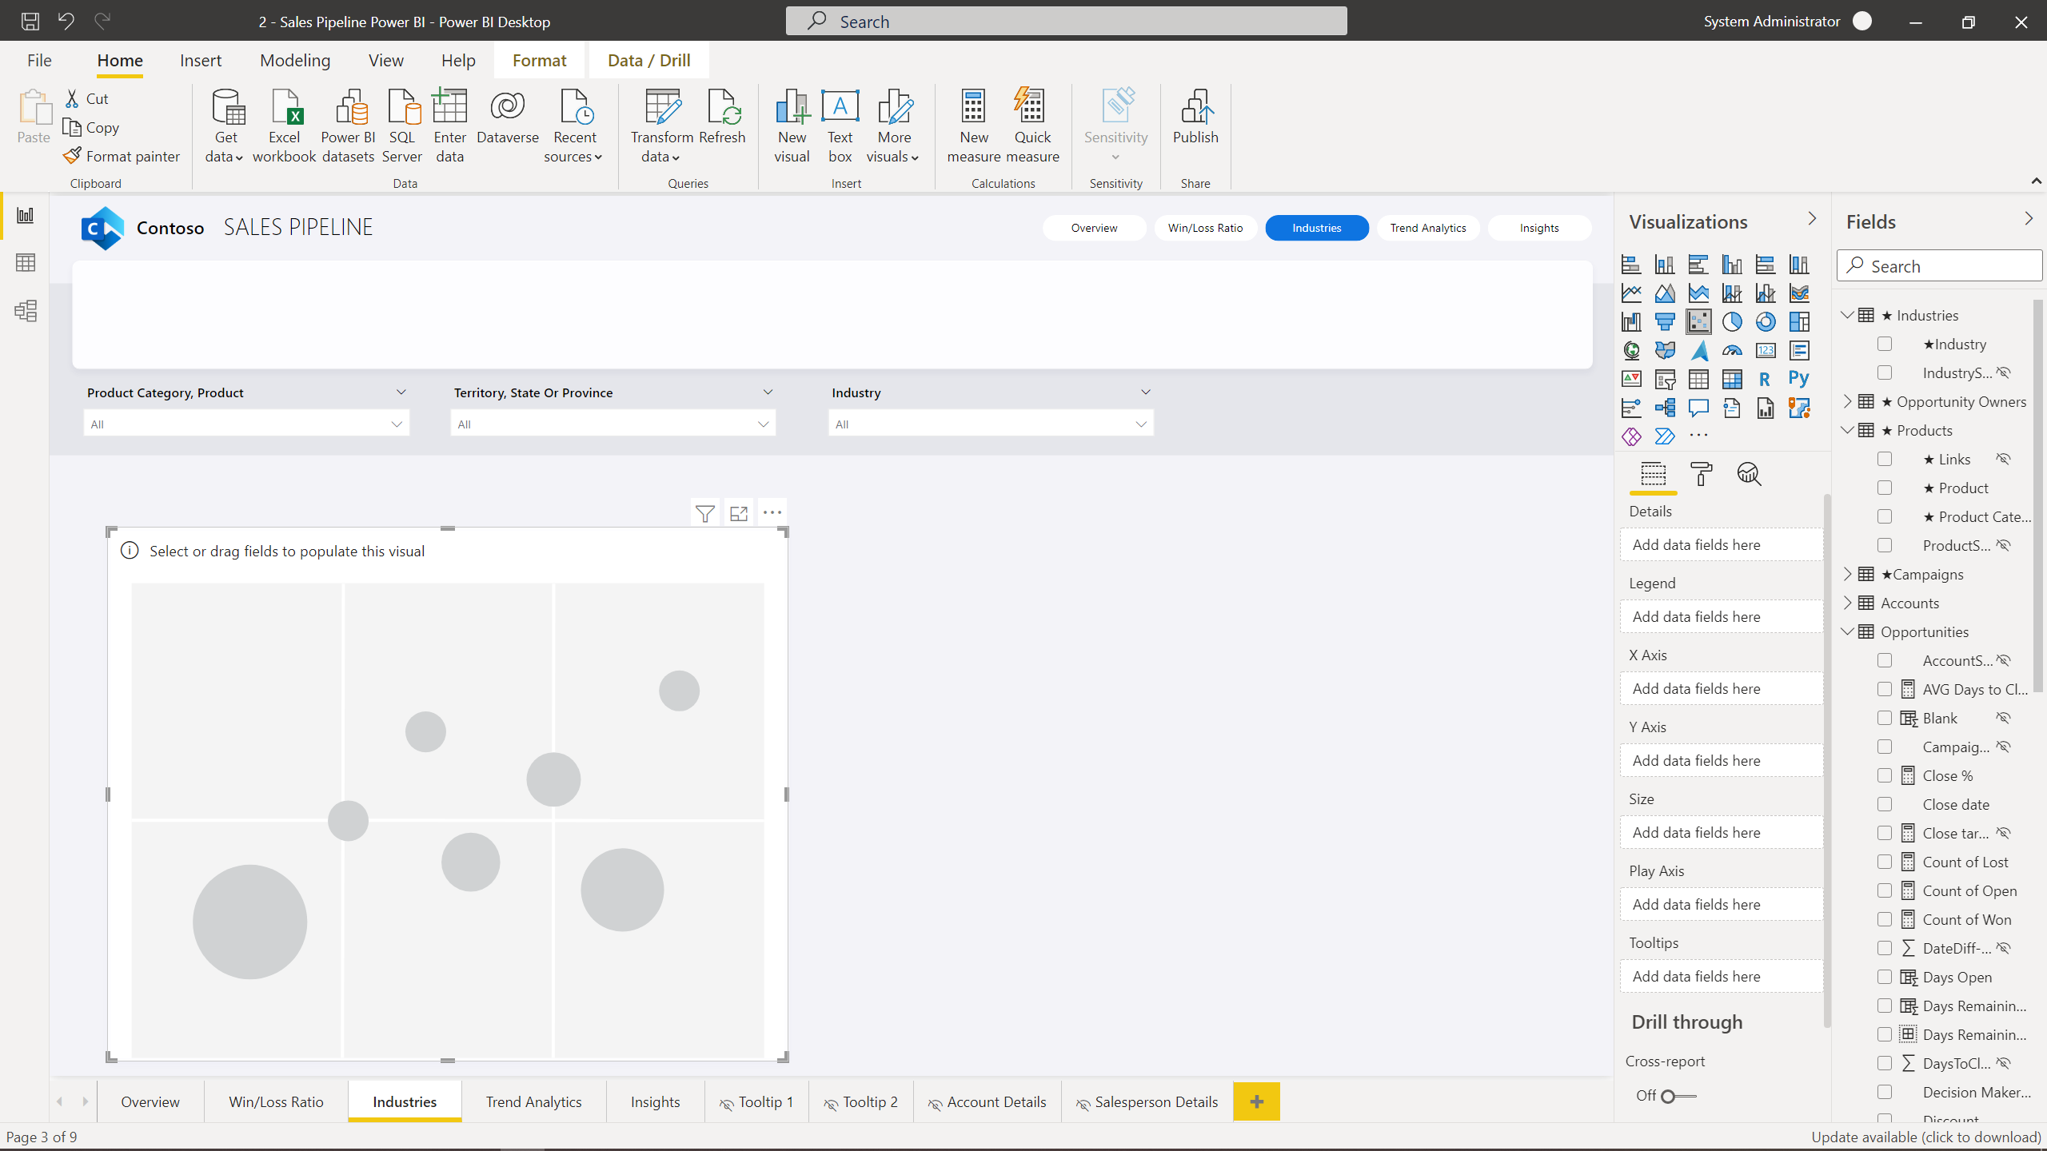Expand the Campaigns section in Fields

[x=1850, y=573]
